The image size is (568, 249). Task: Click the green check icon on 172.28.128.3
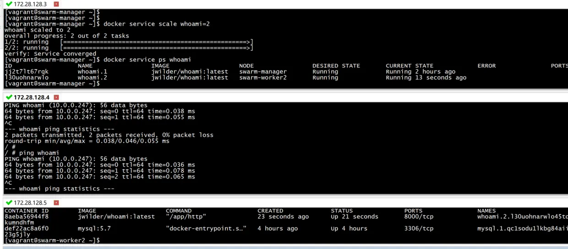pyautogui.click(x=9, y=4)
